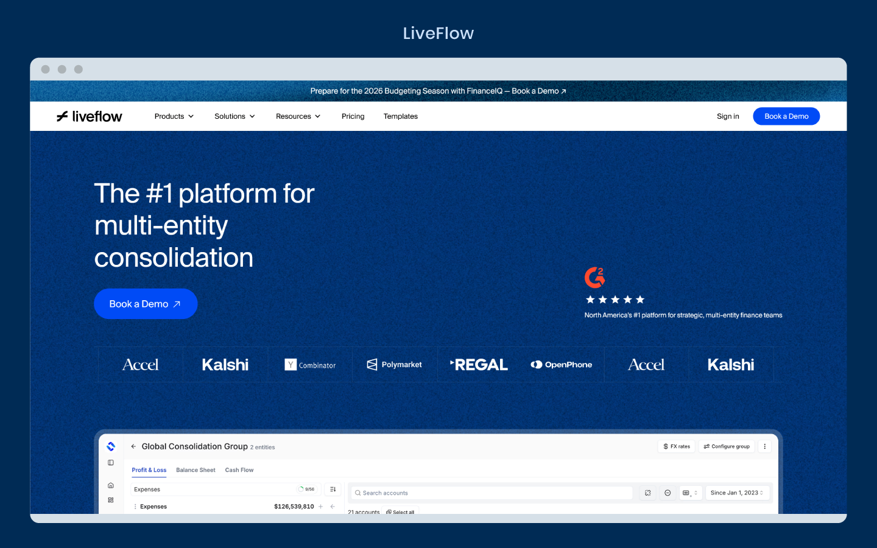
Task: Open the grid apps icon in dashboard sidebar
Action: (x=111, y=500)
